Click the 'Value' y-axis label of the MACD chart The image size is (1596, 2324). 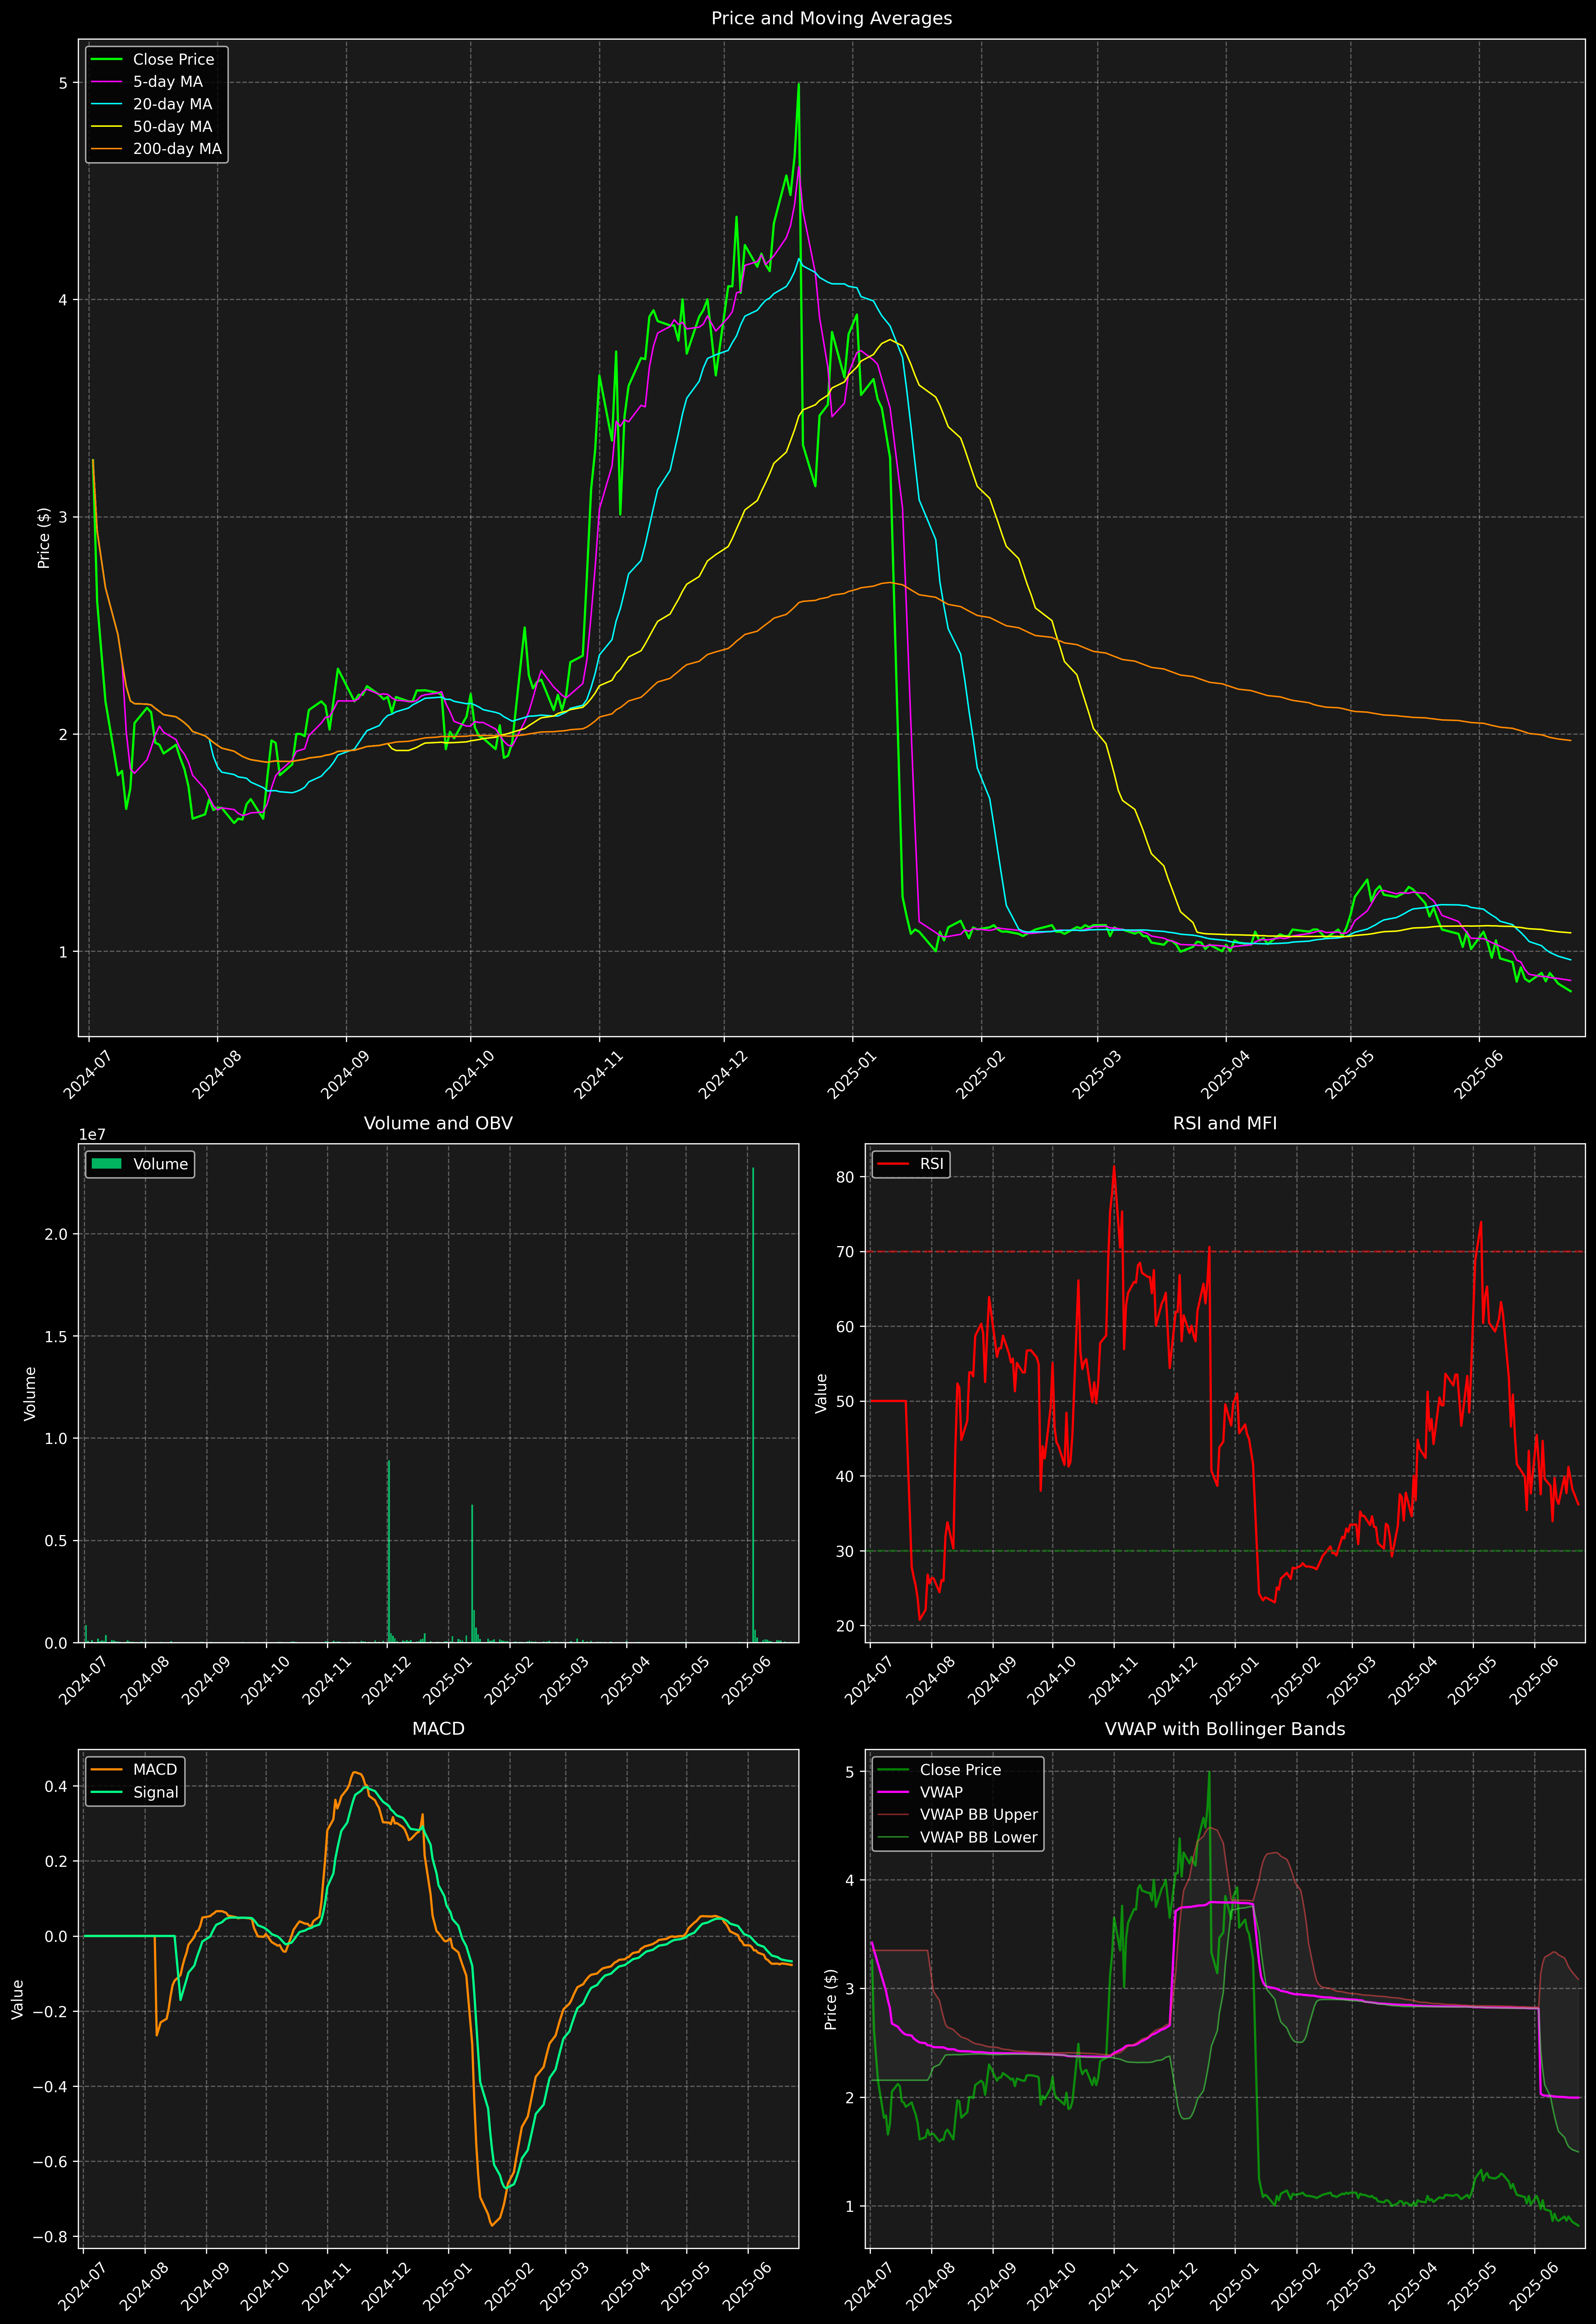[18, 1999]
